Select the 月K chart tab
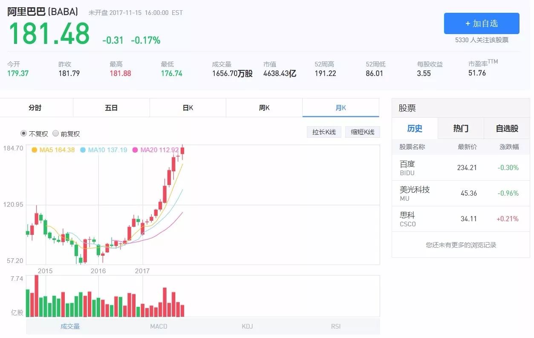 click(341, 108)
